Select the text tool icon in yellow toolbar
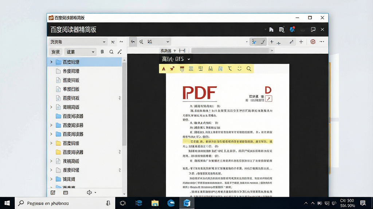373x209 pixels. pyautogui.click(x=230, y=69)
